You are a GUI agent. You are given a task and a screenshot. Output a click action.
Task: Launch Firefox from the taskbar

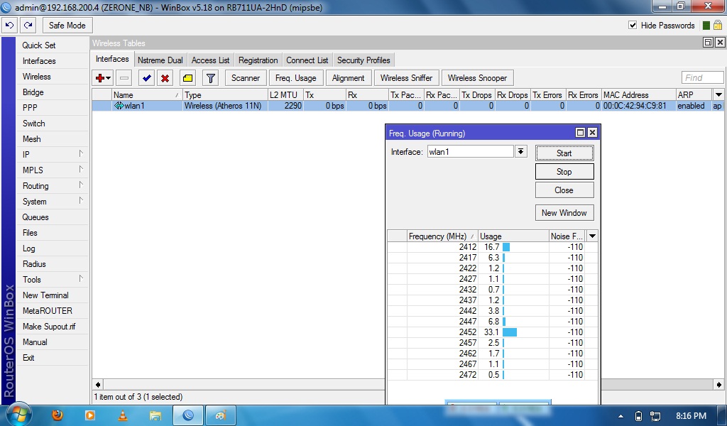point(58,415)
